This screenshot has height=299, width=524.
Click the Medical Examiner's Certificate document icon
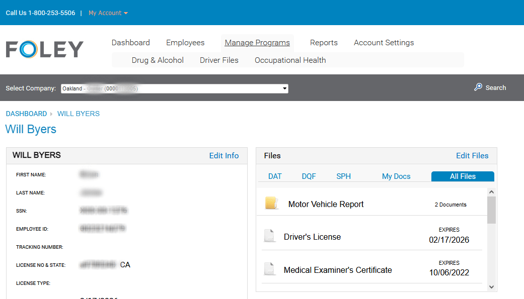[270, 270]
